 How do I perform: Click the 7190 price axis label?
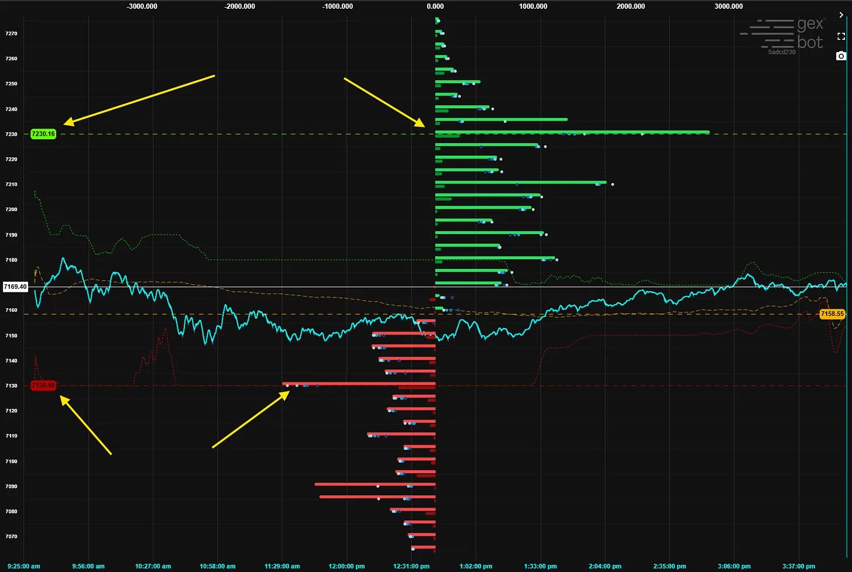[11, 235]
